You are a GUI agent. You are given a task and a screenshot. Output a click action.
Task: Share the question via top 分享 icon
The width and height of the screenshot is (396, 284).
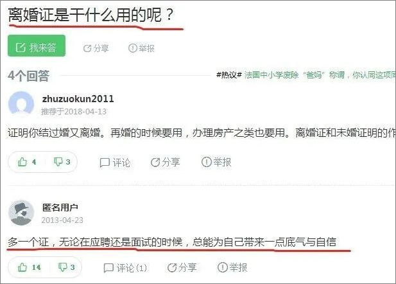click(x=96, y=48)
